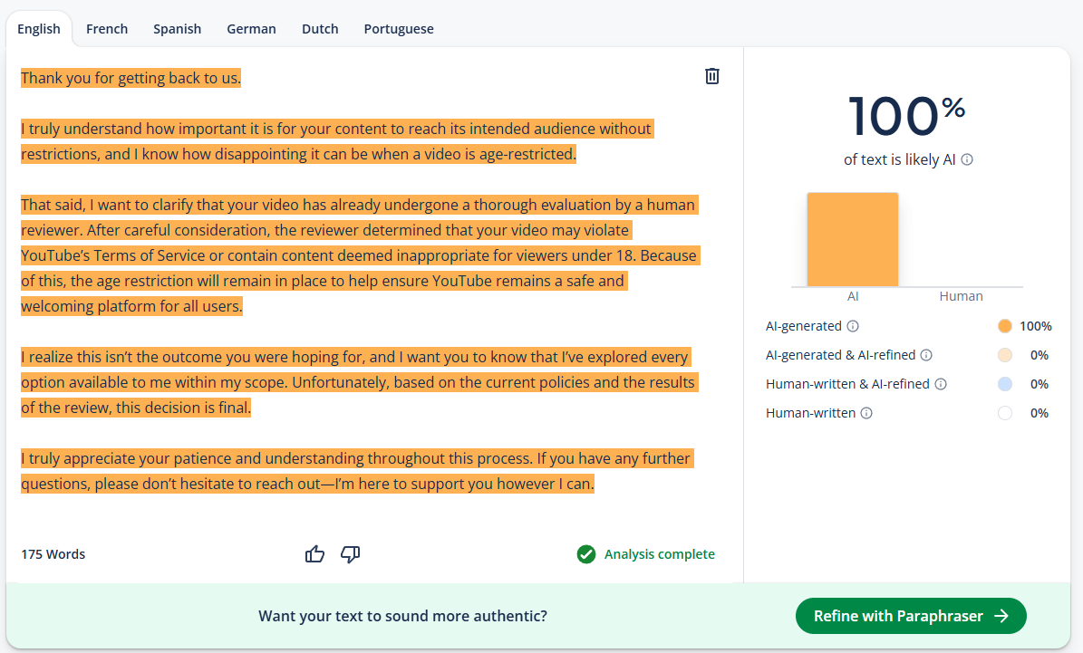The width and height of the screenshot is (1083, 653).
Task: Click the orange AI-generated color dot
Action: coord(1005,326)
